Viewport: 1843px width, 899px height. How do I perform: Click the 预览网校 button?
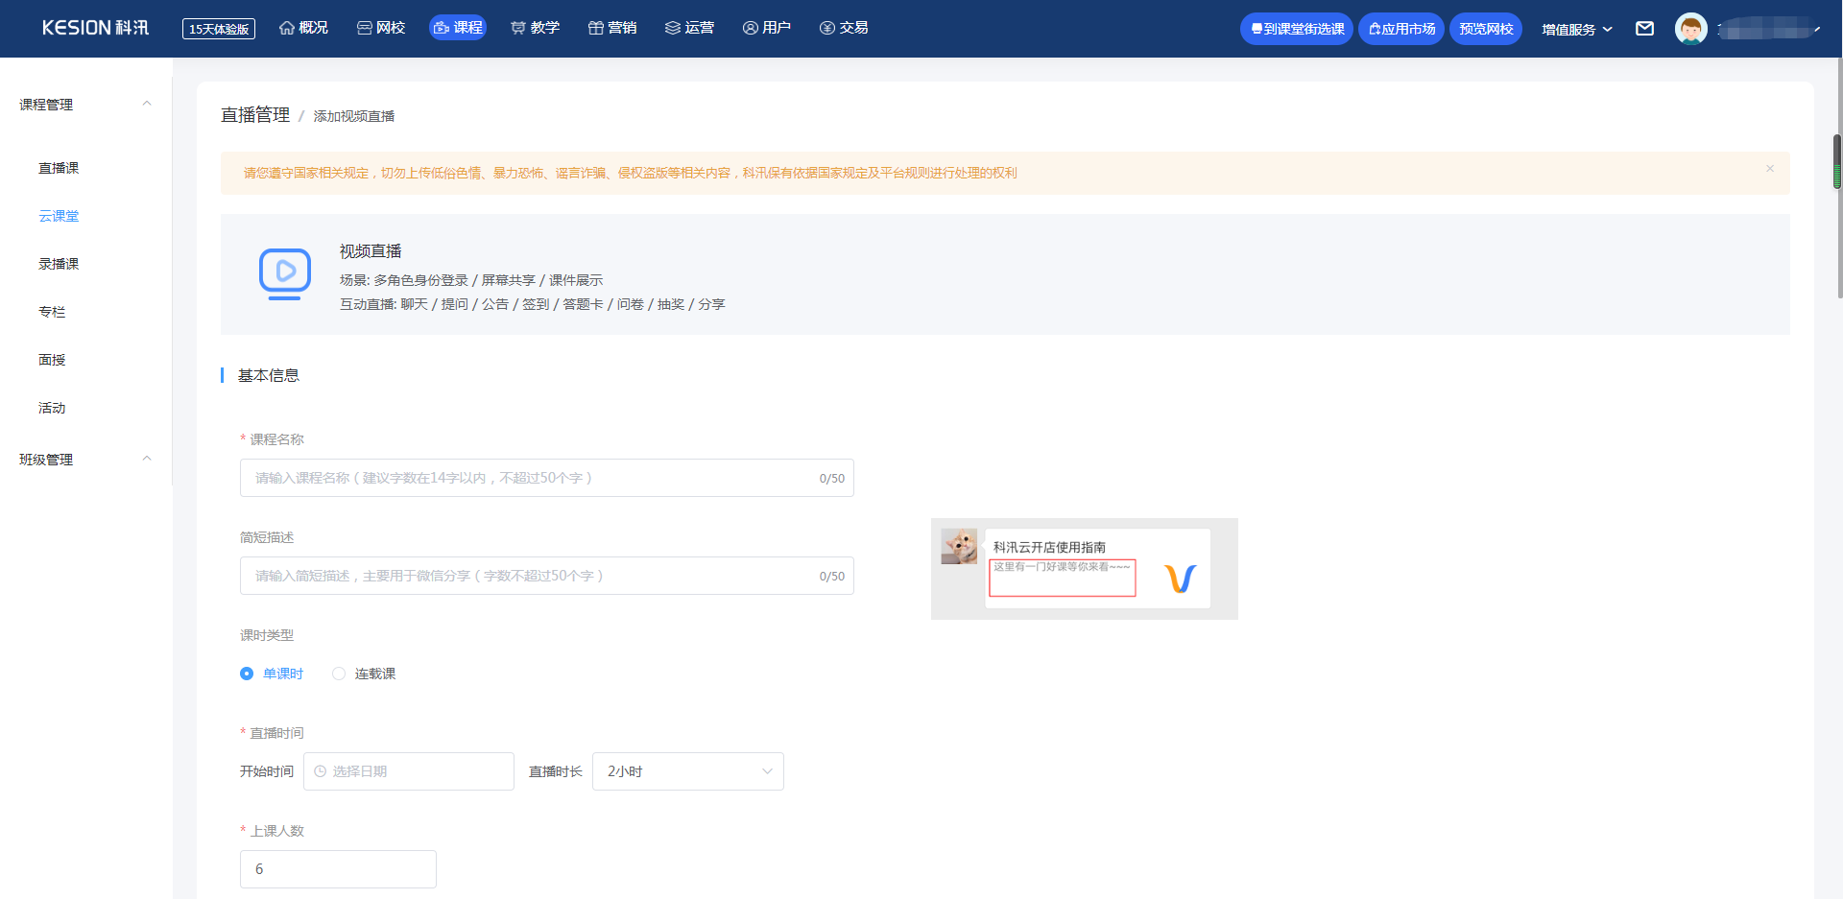pos(1485,29)
